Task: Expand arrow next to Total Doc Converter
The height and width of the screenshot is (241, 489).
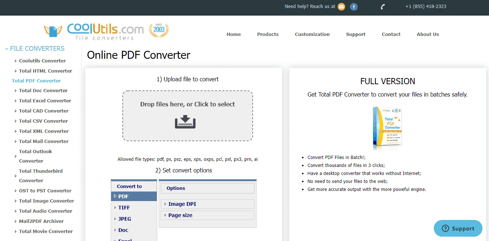Action: coord(16,91)
